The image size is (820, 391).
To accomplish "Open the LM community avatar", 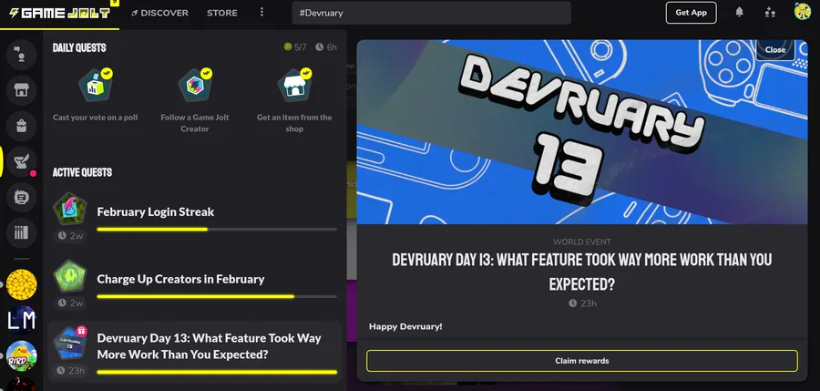I will 22,320.
